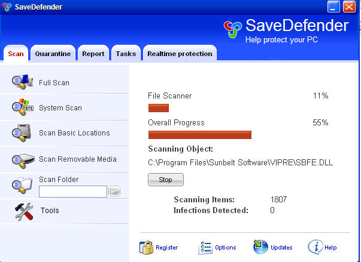Click the Tools hammer and wrench icon
The image size is (361, 262).
(x=24, y=211)
